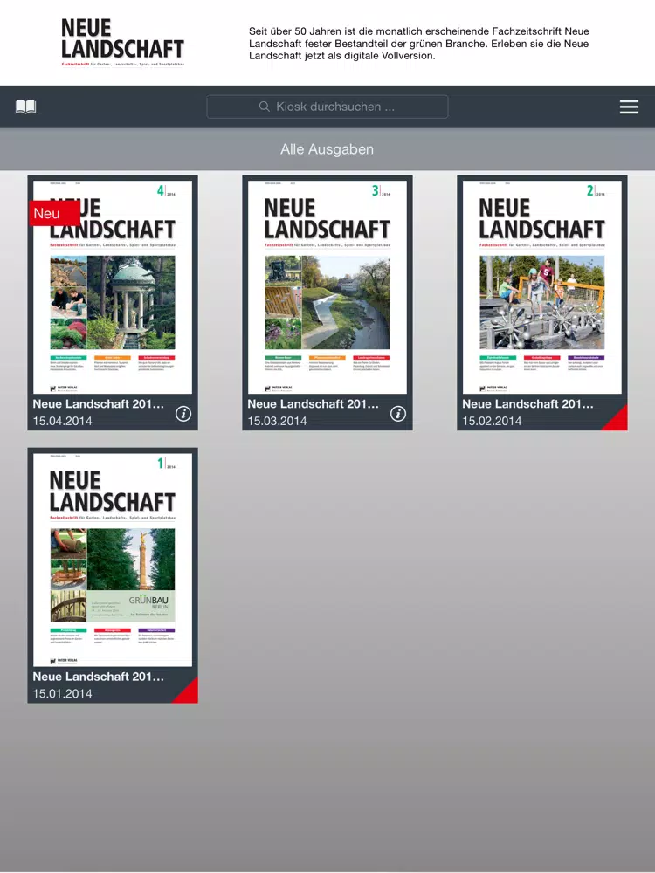
Task: Select the Alle Ausgaben header
Action: pyautogui.click(x=327, y=149)
